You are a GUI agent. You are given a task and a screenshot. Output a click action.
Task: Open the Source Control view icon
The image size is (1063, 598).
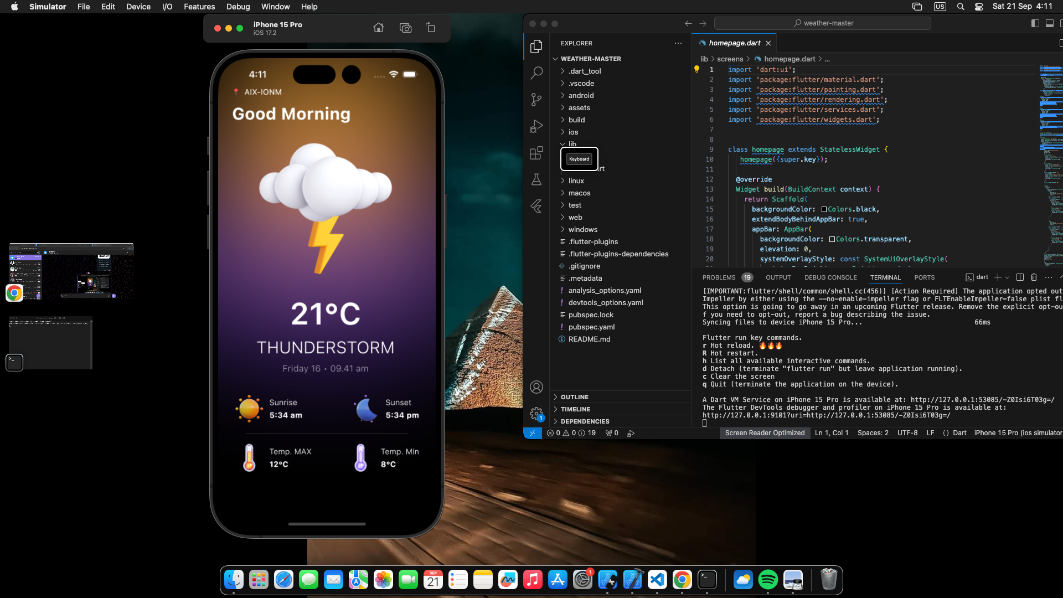[x=536, y=100]
